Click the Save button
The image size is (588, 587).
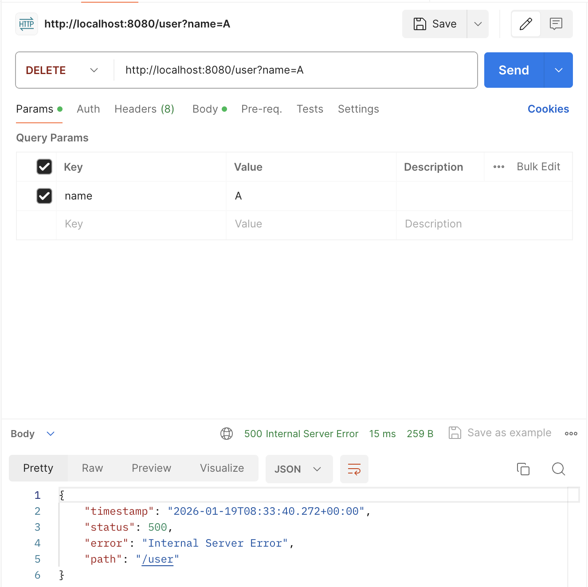pyautogui.click(x=435, y=24)
